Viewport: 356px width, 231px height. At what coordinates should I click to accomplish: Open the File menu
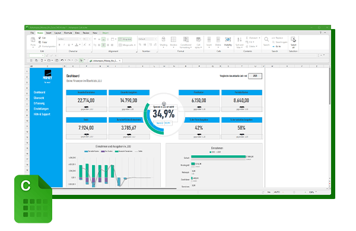click(32, 33)
